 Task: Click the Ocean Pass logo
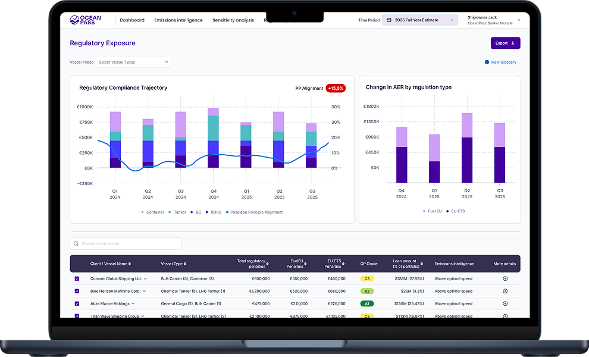[x=86, y=20]
